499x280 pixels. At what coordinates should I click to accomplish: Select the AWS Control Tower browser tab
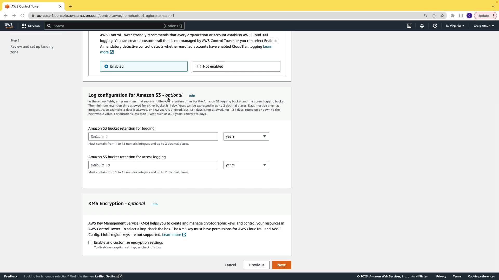31,6
